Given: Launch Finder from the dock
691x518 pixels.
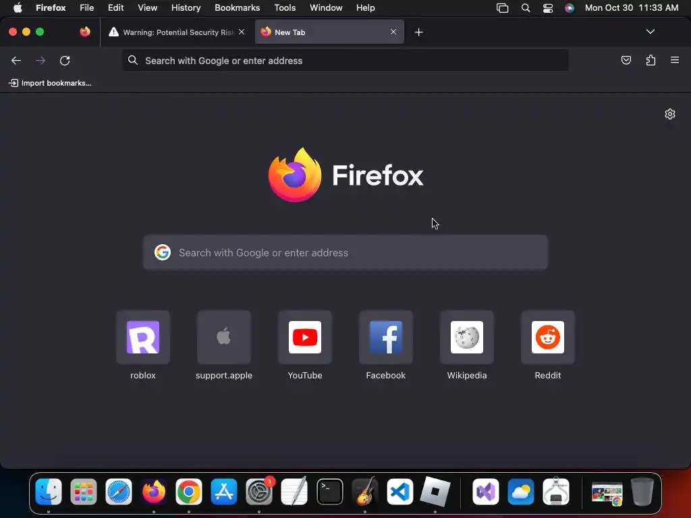Looking at the screenshot, I should [x=49, y=491].
